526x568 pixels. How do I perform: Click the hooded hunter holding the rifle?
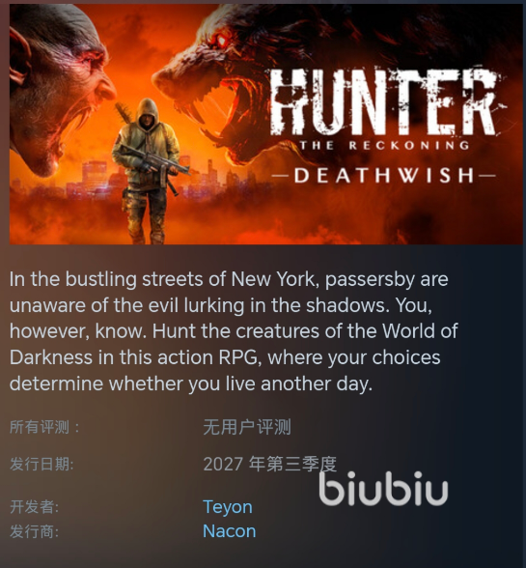point(147,170)
